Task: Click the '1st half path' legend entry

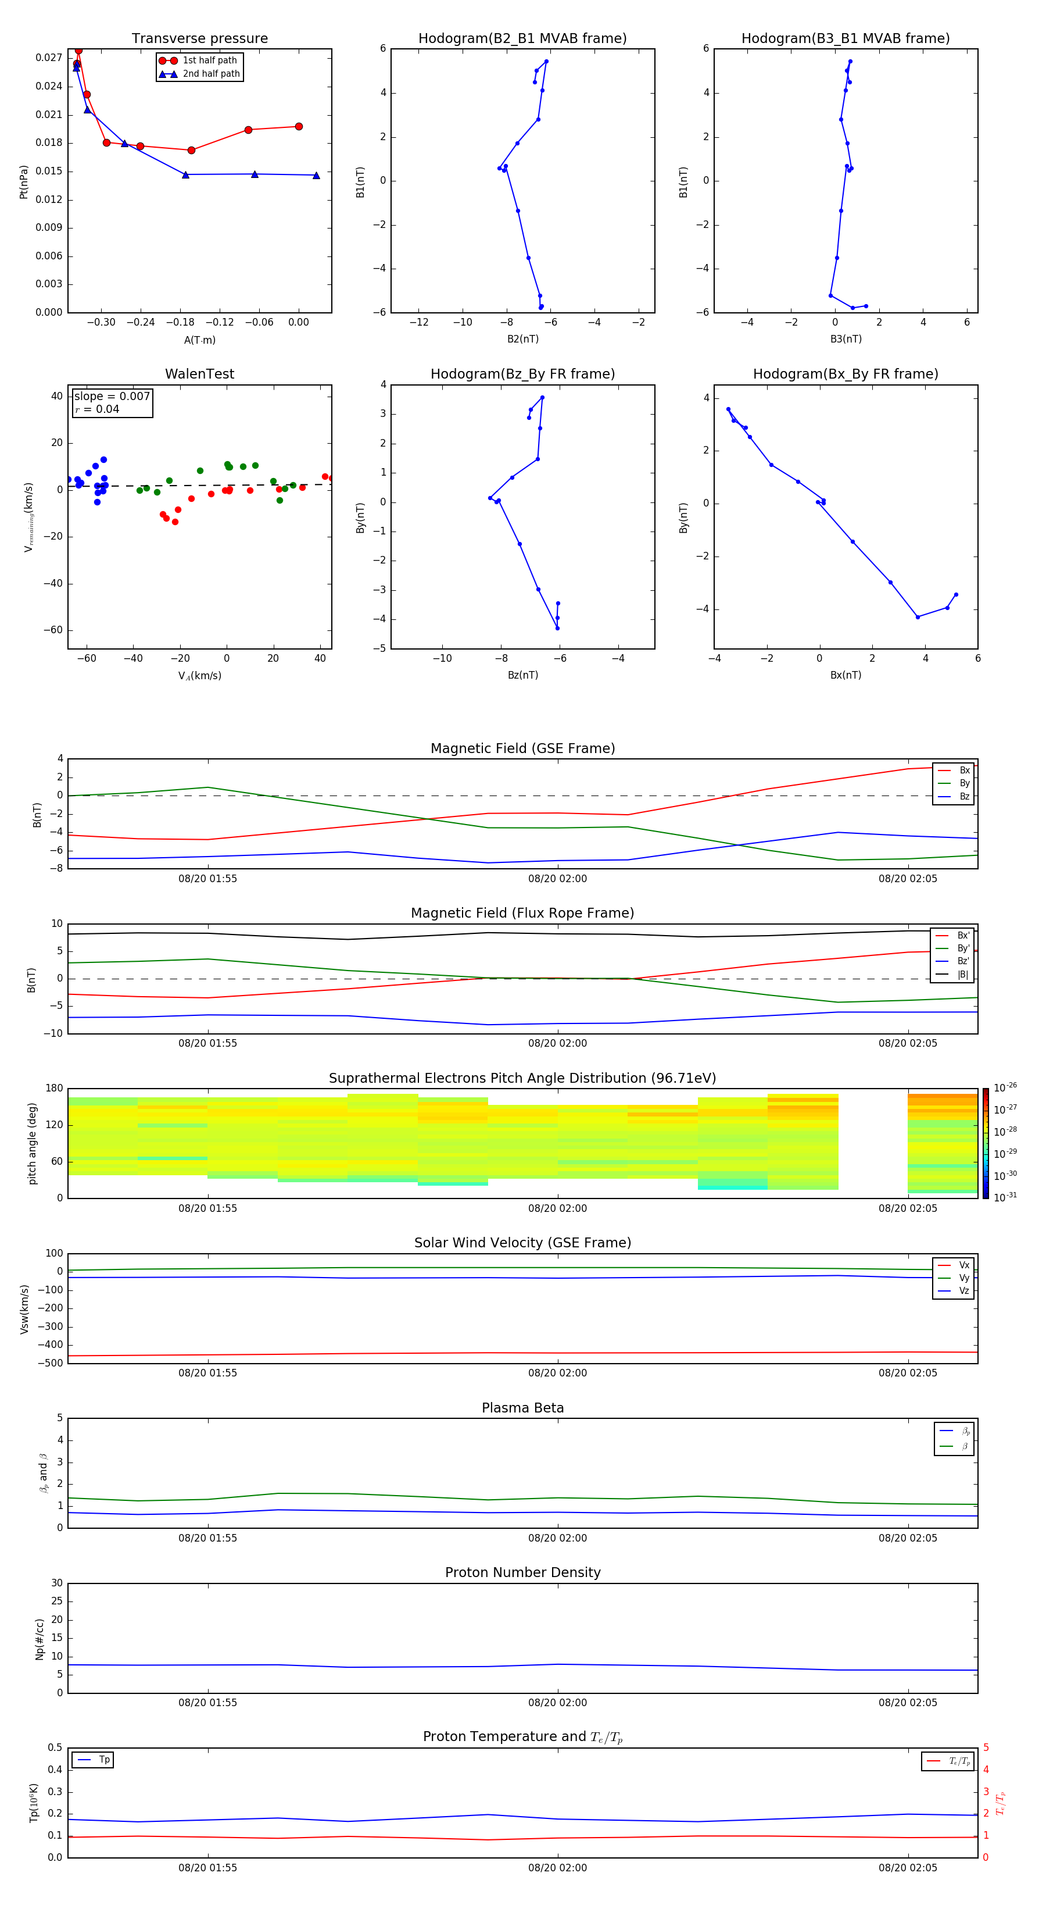Action: click(198, 60)
